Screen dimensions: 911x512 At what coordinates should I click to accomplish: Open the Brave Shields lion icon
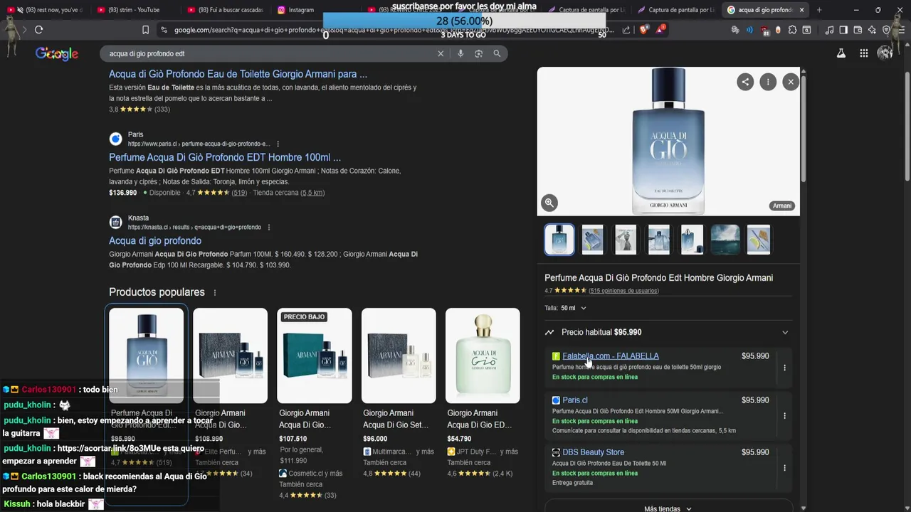tap(643, 30)
